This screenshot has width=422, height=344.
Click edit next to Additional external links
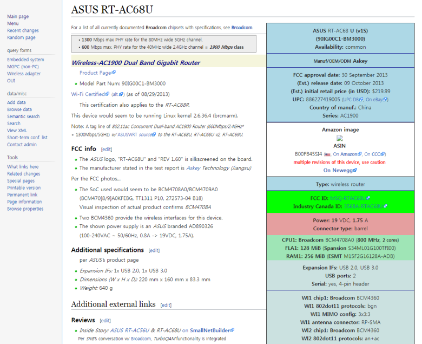pos(166,305)
